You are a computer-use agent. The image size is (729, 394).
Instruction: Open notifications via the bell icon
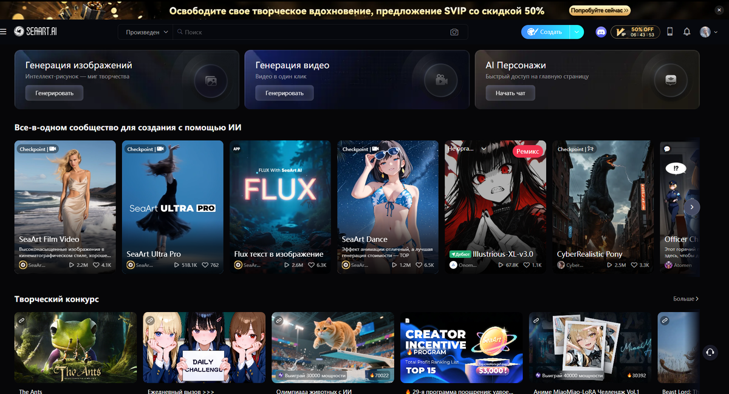pos(687,32)
